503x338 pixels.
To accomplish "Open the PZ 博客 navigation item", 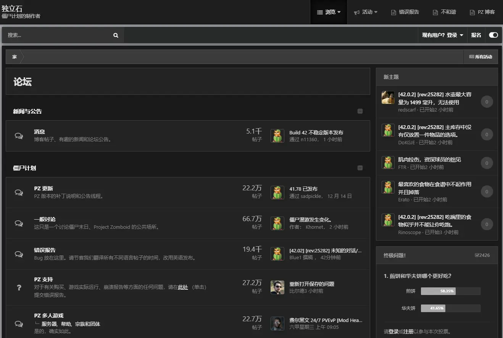I will [x=482, y=12].
